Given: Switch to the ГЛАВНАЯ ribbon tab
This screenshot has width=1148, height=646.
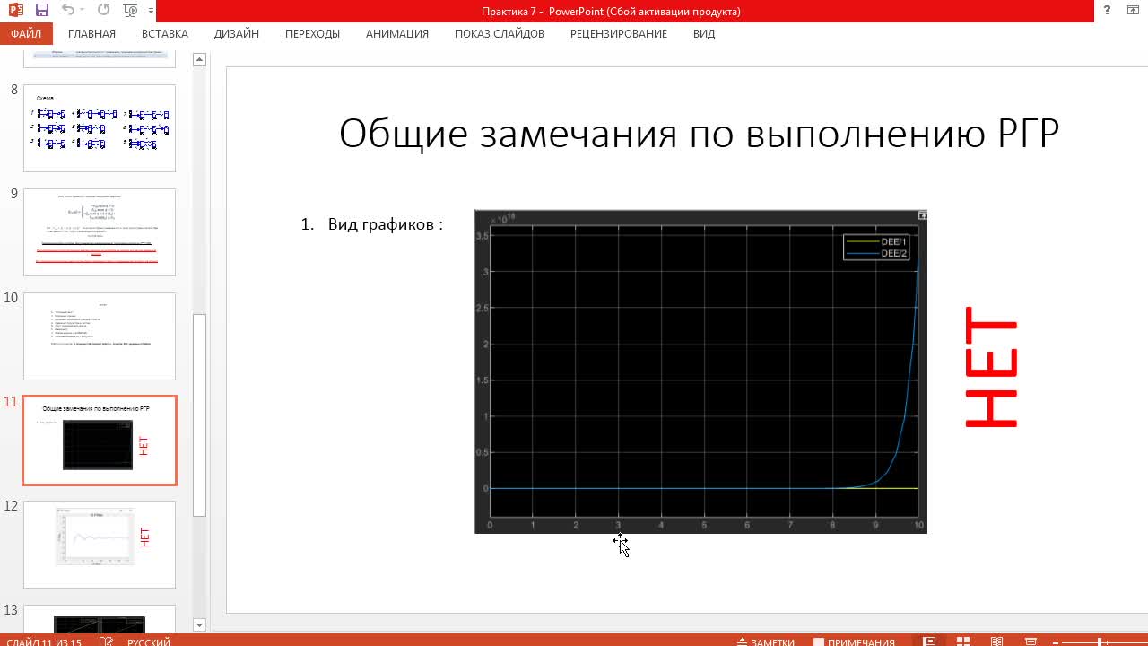Looking at the screenshot, I should pos(91,34).
